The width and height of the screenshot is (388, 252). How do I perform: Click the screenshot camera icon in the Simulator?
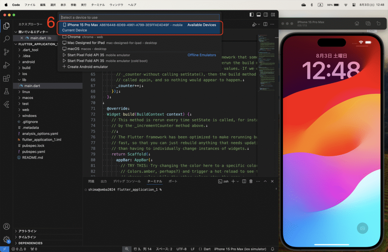(x=368, y=23)
